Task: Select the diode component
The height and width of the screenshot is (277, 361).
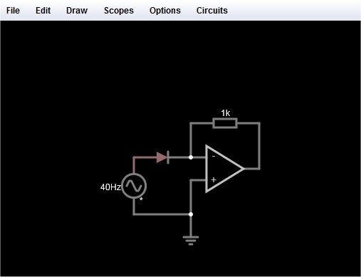Action: (162, 157)
